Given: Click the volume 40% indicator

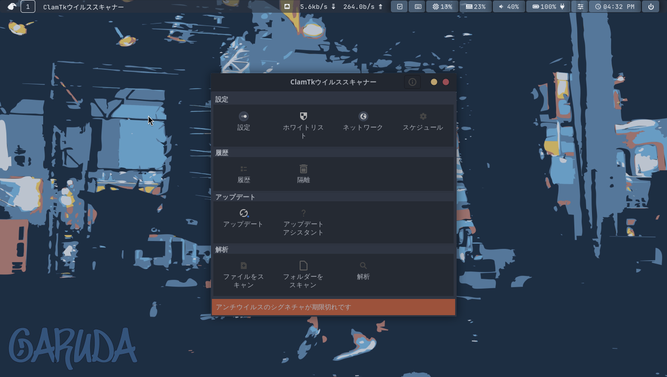Looking at the screenshot, I should click(509, 6).
